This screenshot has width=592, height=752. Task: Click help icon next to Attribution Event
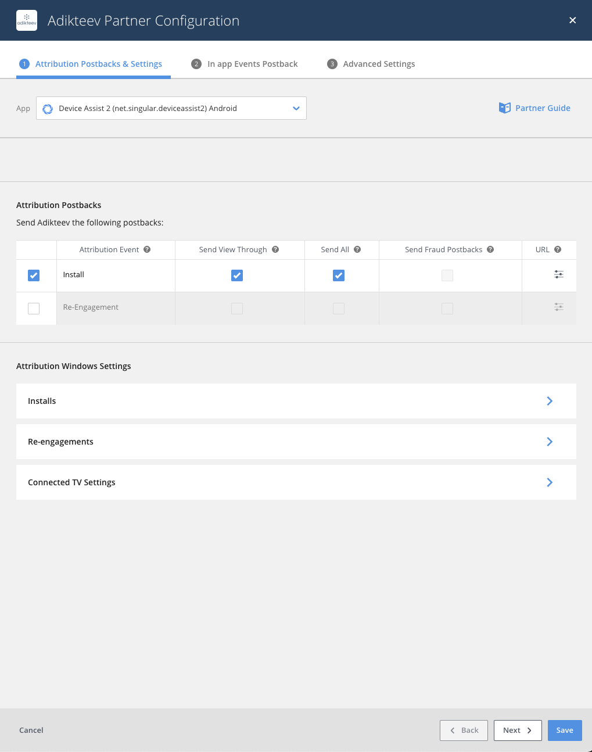[147, 249]
